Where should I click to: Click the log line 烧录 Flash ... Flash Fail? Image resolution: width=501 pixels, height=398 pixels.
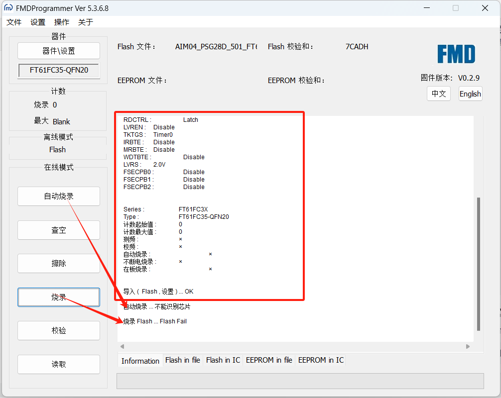click(x=155, y=321)
